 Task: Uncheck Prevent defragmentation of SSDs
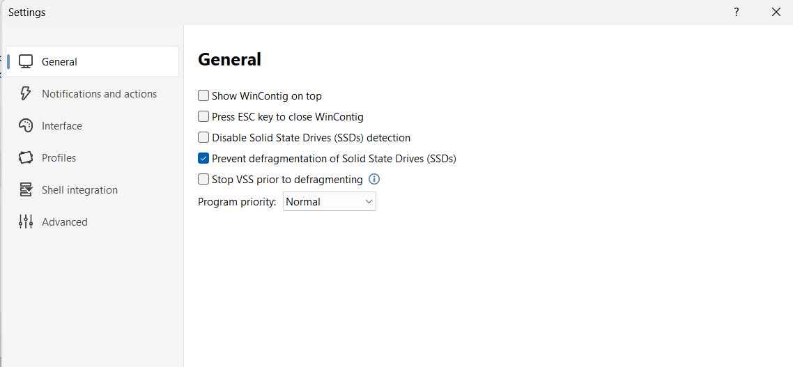pos(203,158)
